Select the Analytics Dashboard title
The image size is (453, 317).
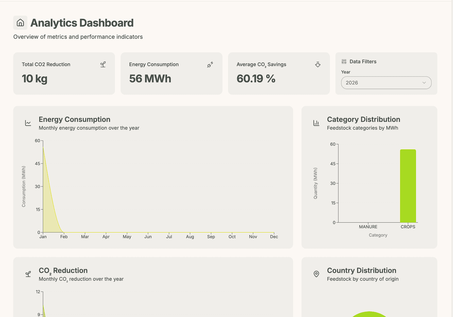[x=82, y=23]
